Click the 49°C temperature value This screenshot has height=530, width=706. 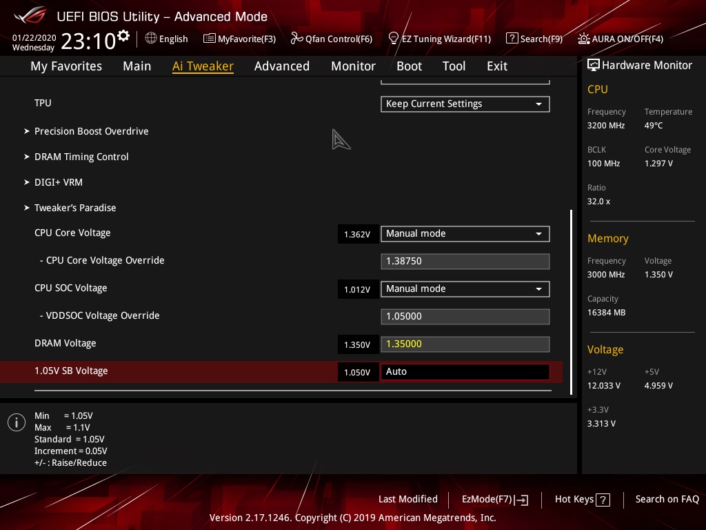(654, 126)
